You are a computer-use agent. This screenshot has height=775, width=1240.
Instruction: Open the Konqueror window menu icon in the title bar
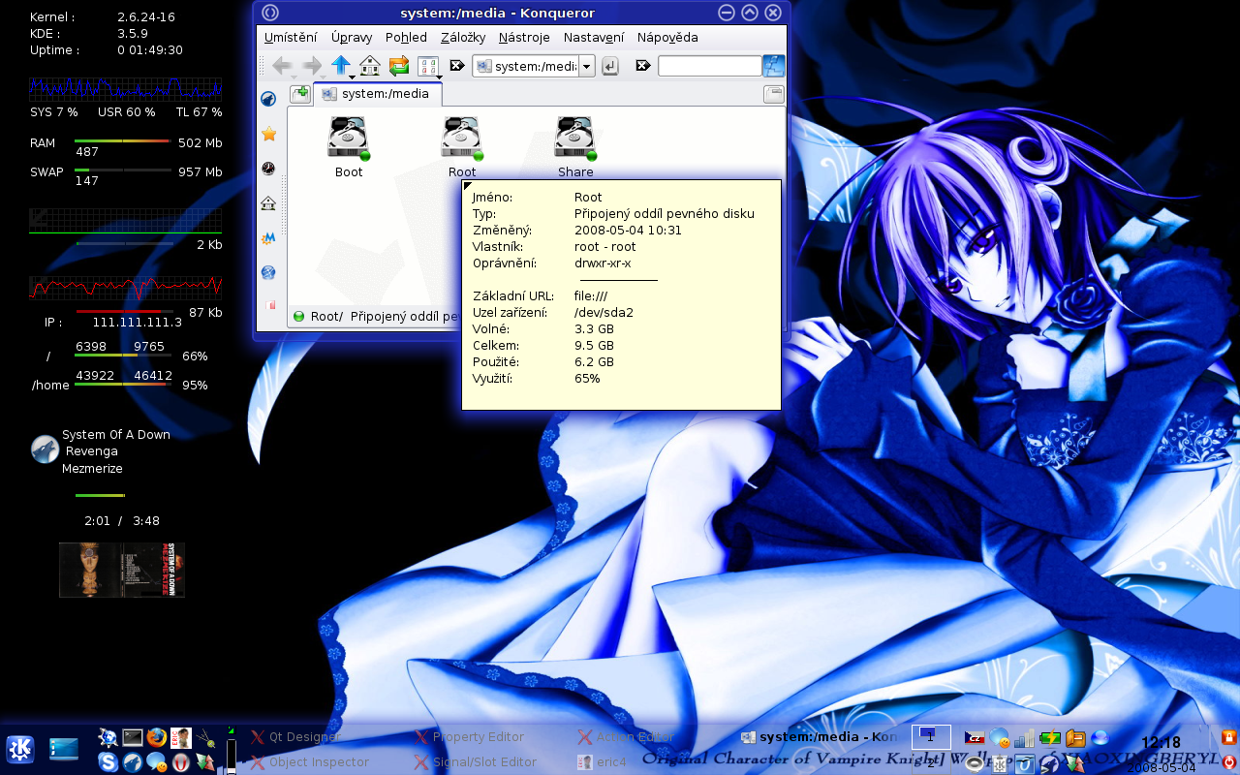tap(270, 13)
